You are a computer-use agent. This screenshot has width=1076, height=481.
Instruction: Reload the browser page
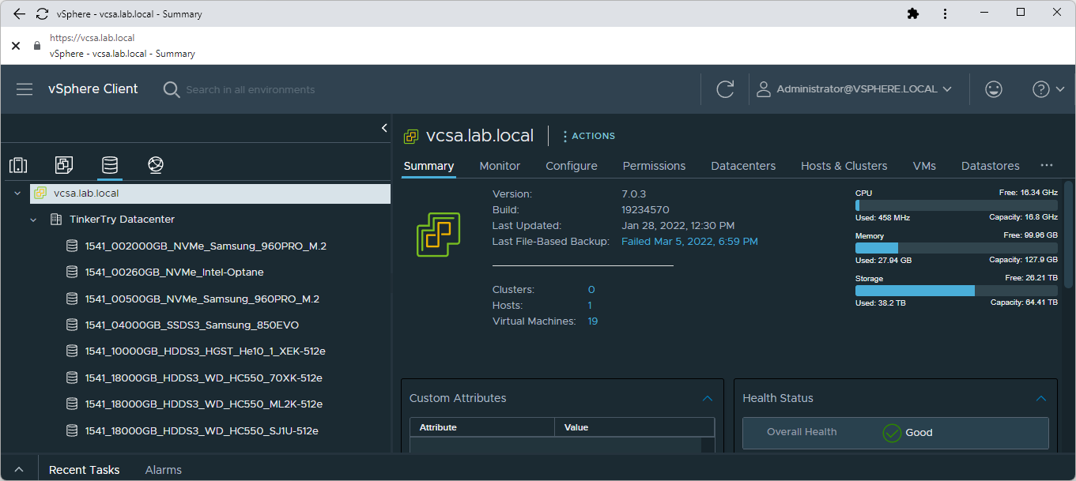click(x=43, y=13)
